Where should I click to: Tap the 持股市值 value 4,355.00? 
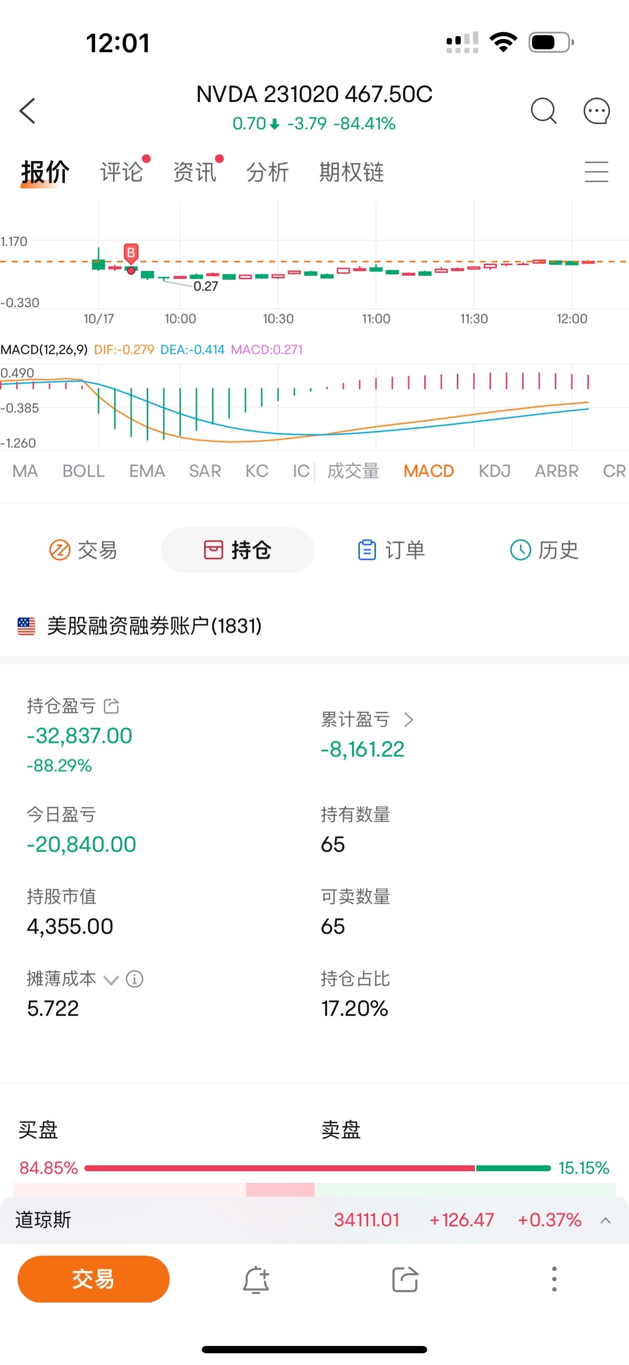70,926
